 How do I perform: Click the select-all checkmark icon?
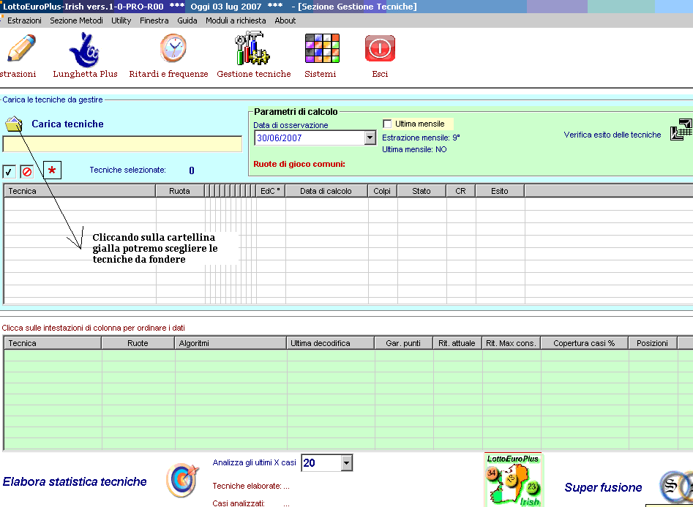10,171
